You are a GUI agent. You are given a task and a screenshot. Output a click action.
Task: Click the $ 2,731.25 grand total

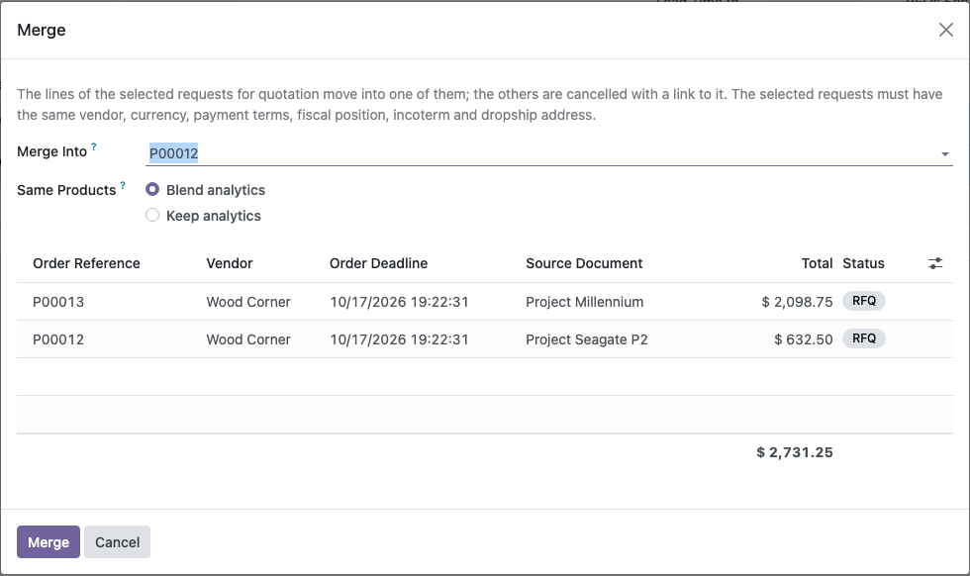(x=794, y=452)
